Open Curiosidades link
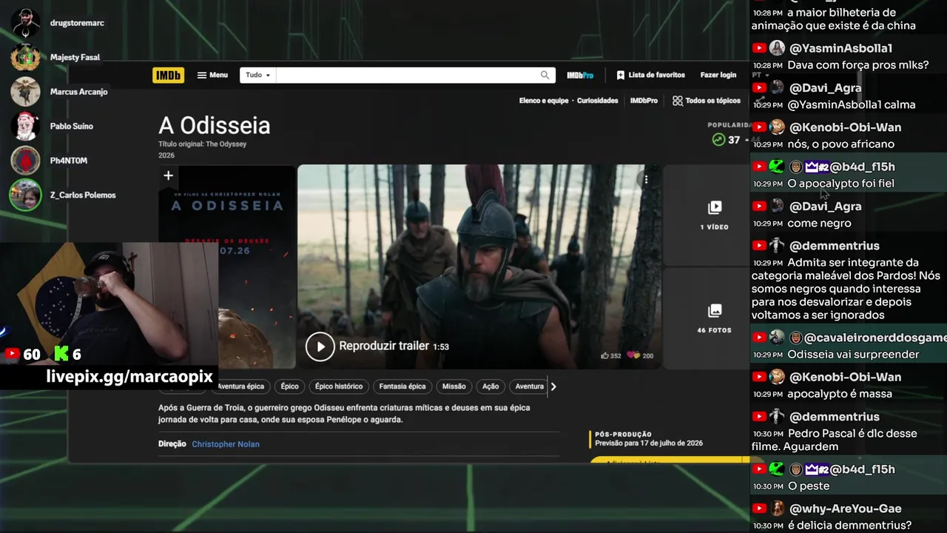The width and height of the screenshot is (947, 533). click(597, 101)
